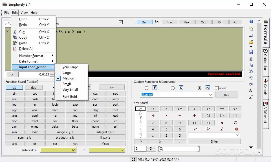Toggle the inv inverse function button
271x162 pixels.
(x=112, y=87)
